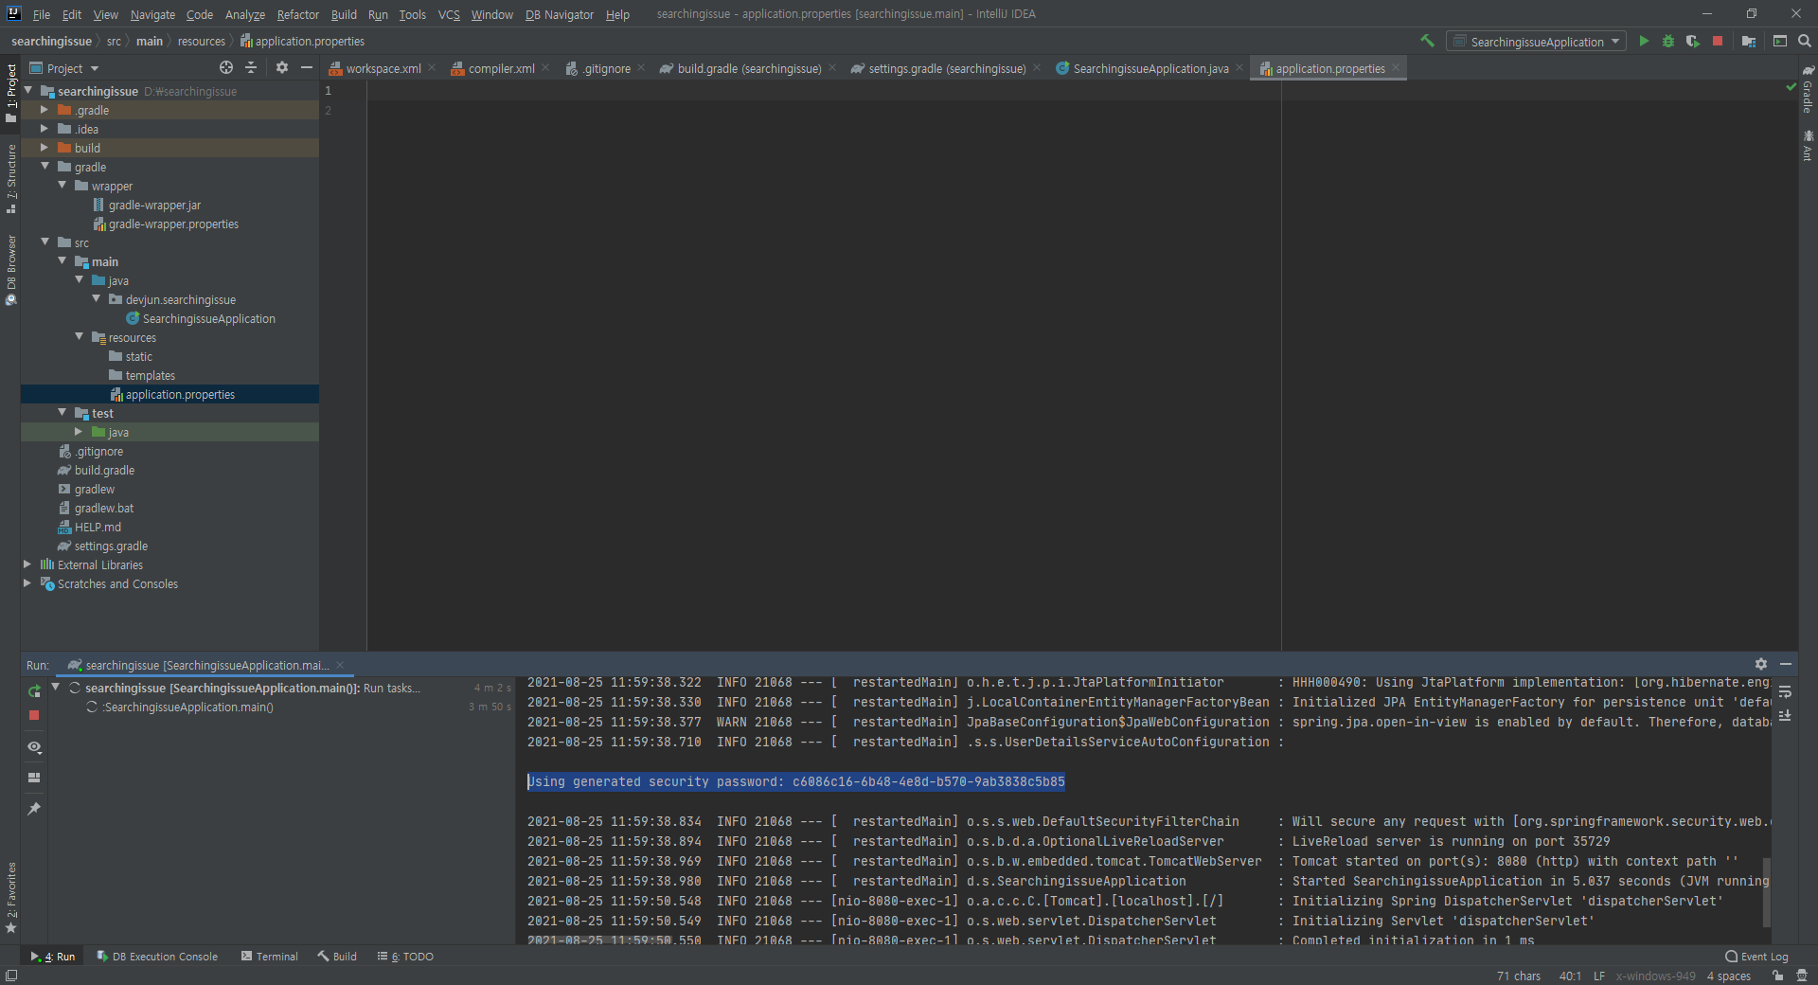Open the Terminal tool window

point(270,957)
